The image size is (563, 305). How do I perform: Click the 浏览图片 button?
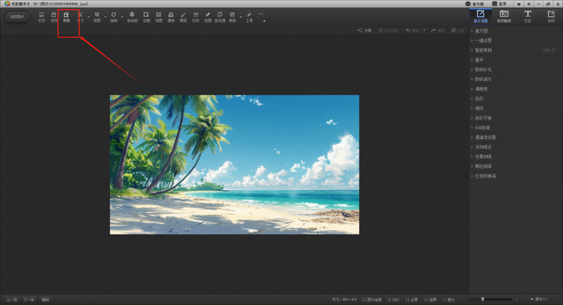coord(17,17)
